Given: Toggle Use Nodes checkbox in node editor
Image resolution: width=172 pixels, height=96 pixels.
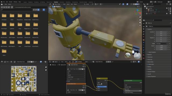Looking at the screenshot, I should coord(76,62).
